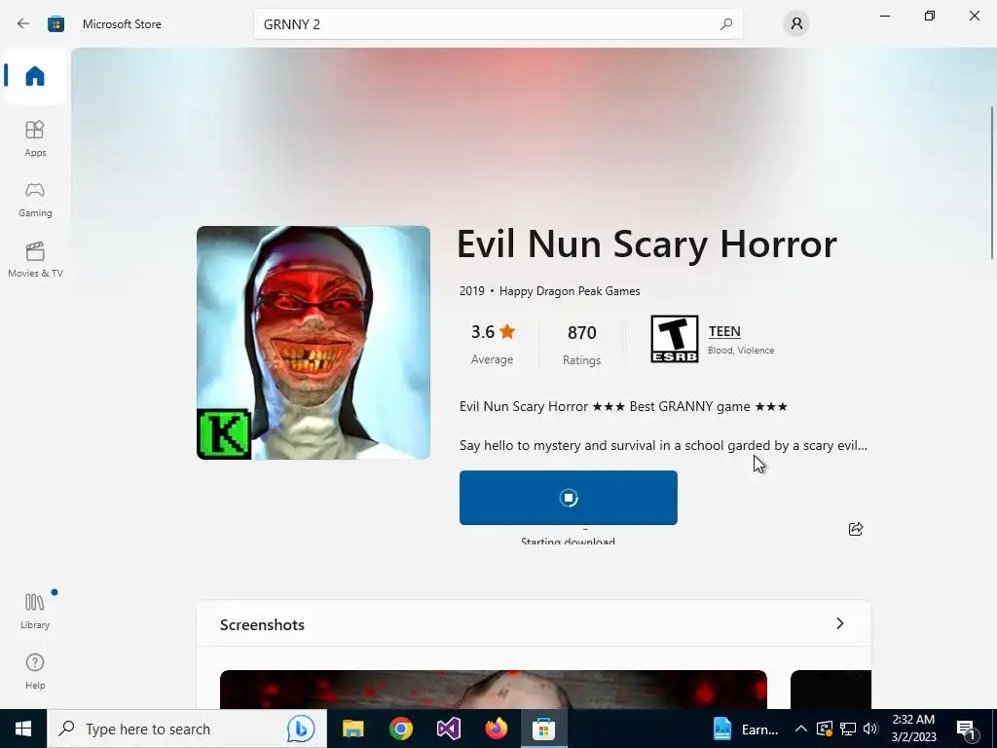Viewport: 997px width, 748px height.
Task: Click the 'Evil Nun Scary Horror' title
Action: [646, 244]
